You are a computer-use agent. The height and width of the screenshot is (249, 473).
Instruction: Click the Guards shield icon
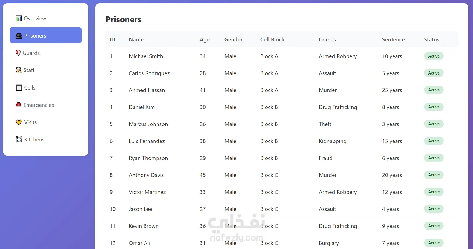pyautogui.click(x=18, y=53)
